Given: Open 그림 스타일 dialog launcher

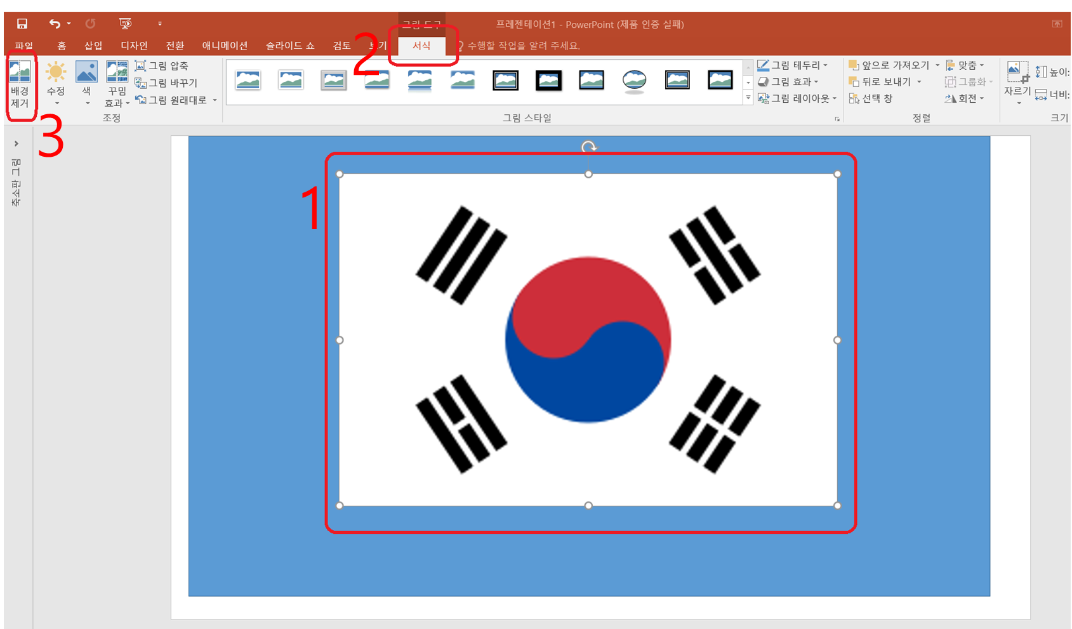Looking at the screenshot, I should [837, 119].
